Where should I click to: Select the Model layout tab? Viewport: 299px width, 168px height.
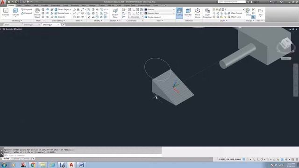click(x=6, y=159)
